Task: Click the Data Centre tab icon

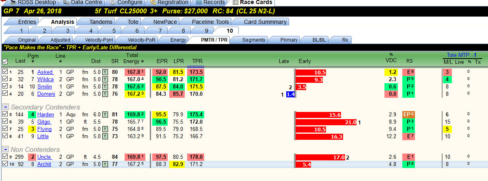Action: [x=66, y=2]
